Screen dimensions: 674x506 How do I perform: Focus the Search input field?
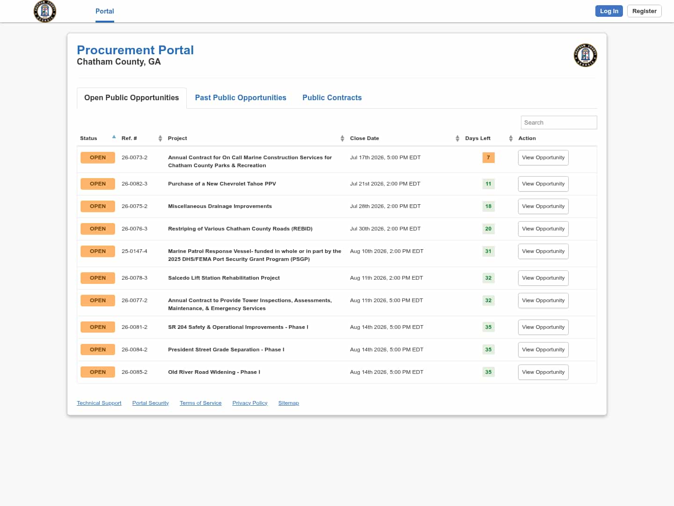(559, 122)
